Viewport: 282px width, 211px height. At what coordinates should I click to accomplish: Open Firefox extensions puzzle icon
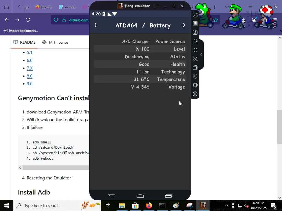(x=265, y=20)
